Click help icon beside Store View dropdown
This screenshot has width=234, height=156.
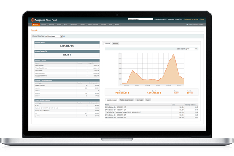click(x=64, y=36)
